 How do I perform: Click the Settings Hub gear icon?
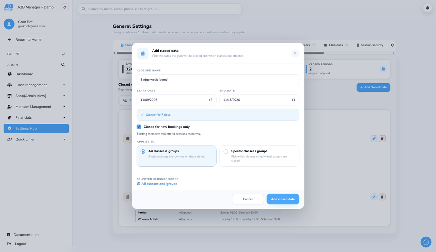pyautogui.click(x=10, y=129)
